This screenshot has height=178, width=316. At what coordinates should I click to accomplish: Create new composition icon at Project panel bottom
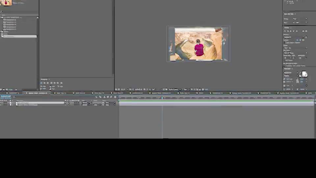point(7,89)
